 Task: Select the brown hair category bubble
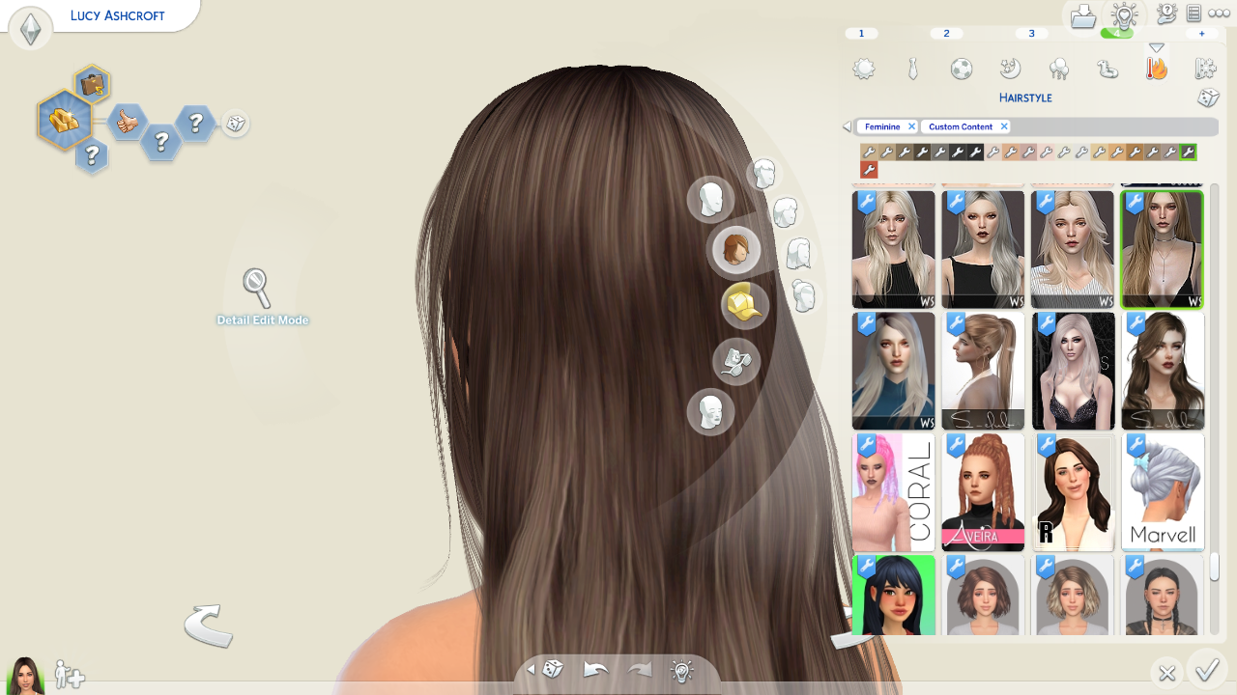tap(736, 250)
